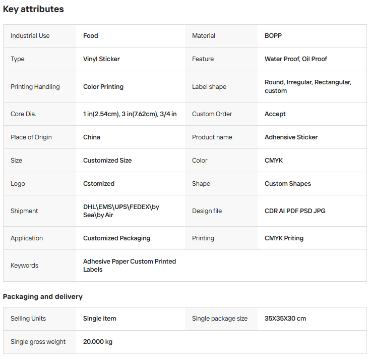Screen dimensions: 372x358
Task: Select the Customized Size value
Action: click(107, 161)
